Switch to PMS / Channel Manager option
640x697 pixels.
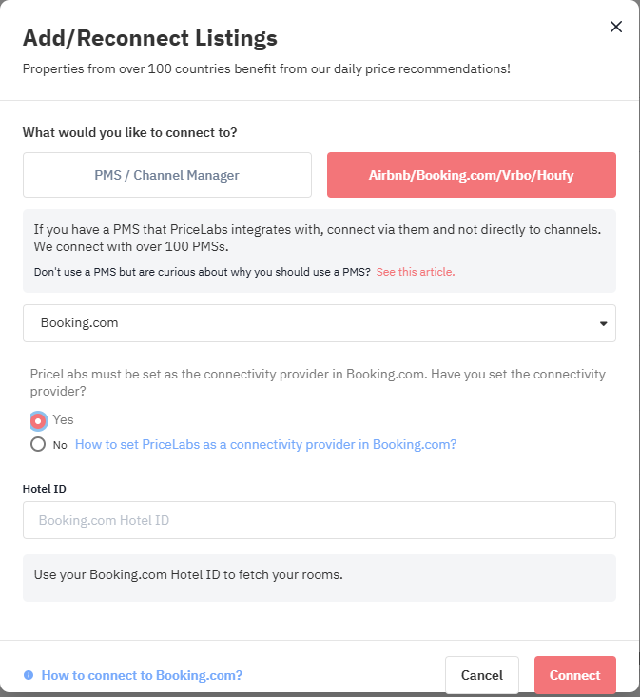167,175
